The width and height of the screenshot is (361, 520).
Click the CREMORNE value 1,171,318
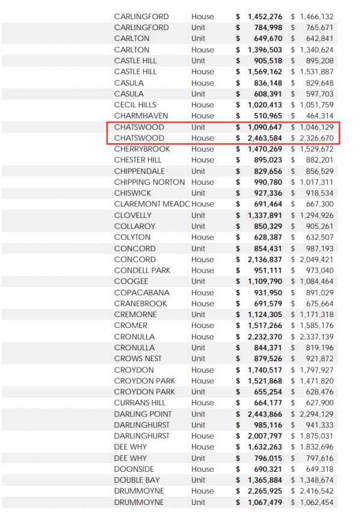tap(316, 315)
